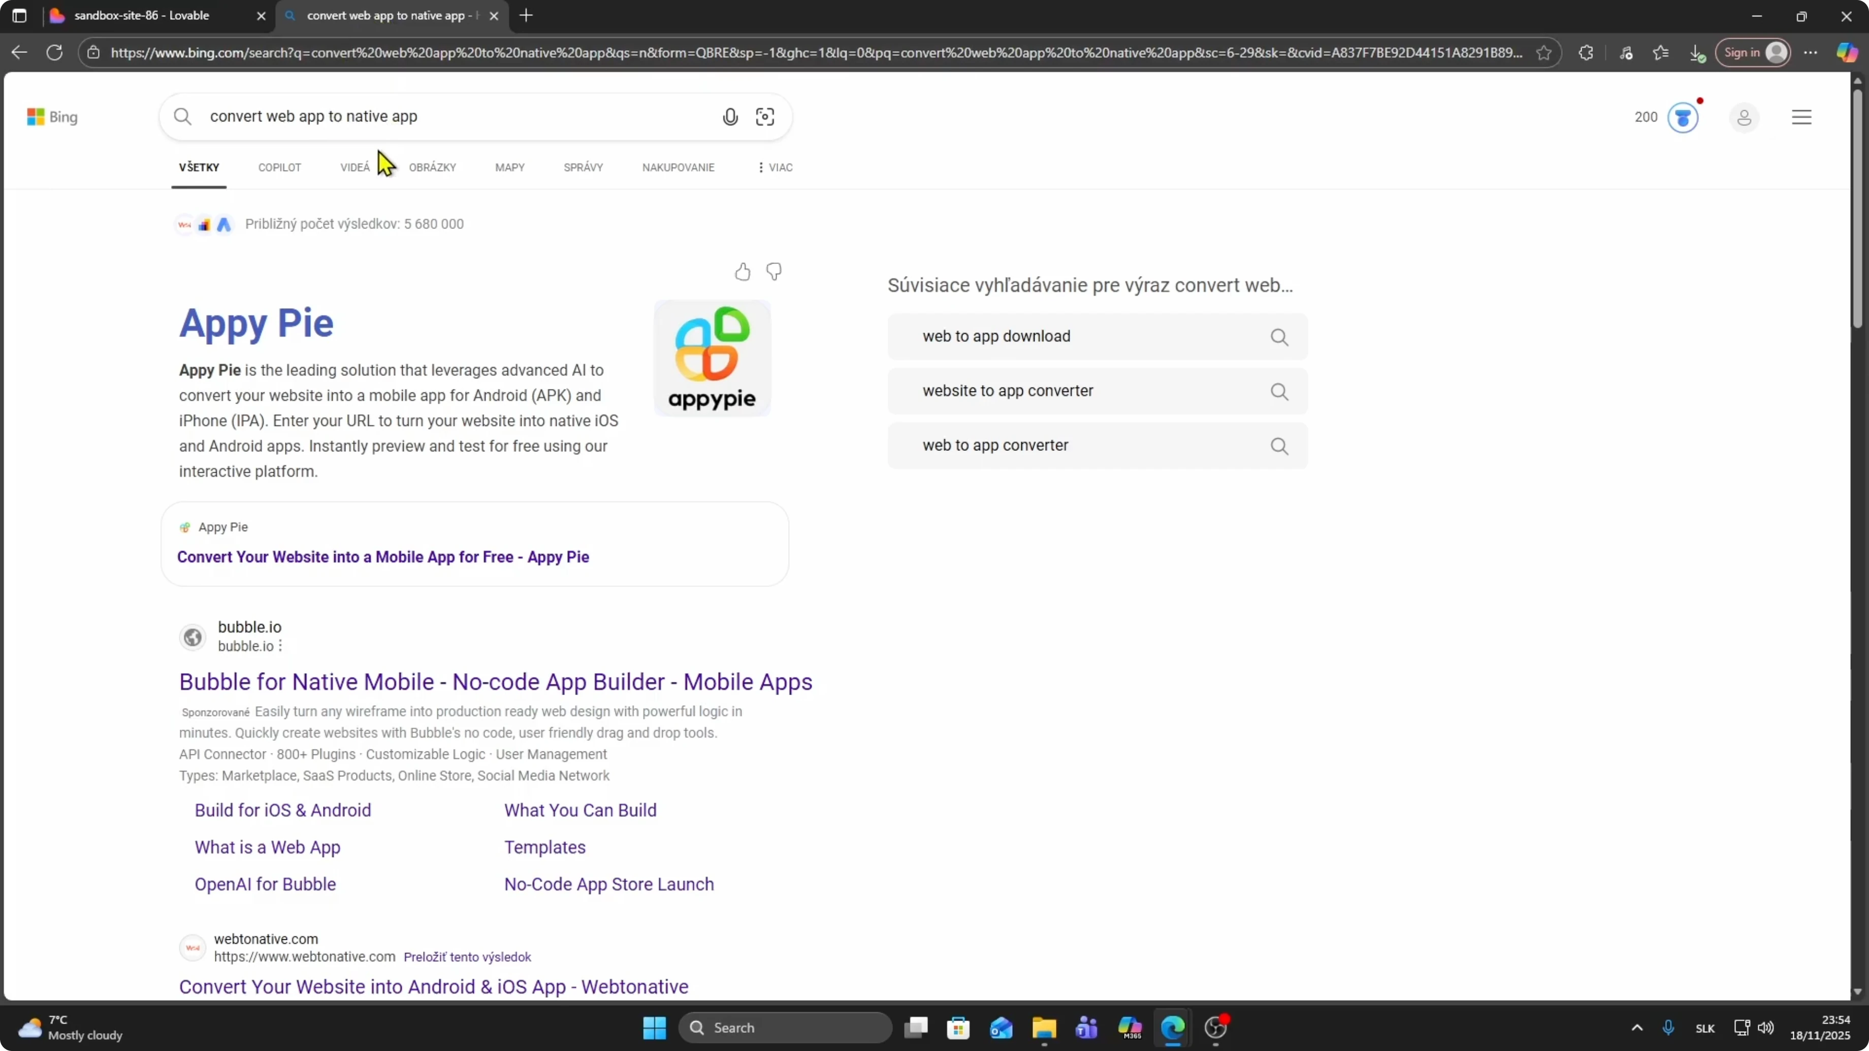Search related 'web to app converter'
Viewport: 1869px width, 1051px height.
(x=1098, y=445)
